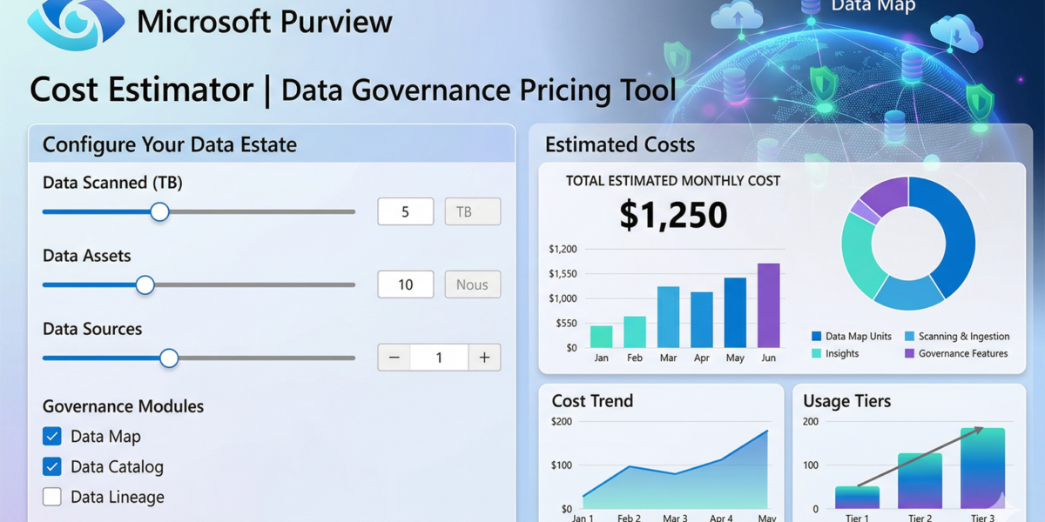Click the Data Scanned value field showing 5

coord(405,211)
